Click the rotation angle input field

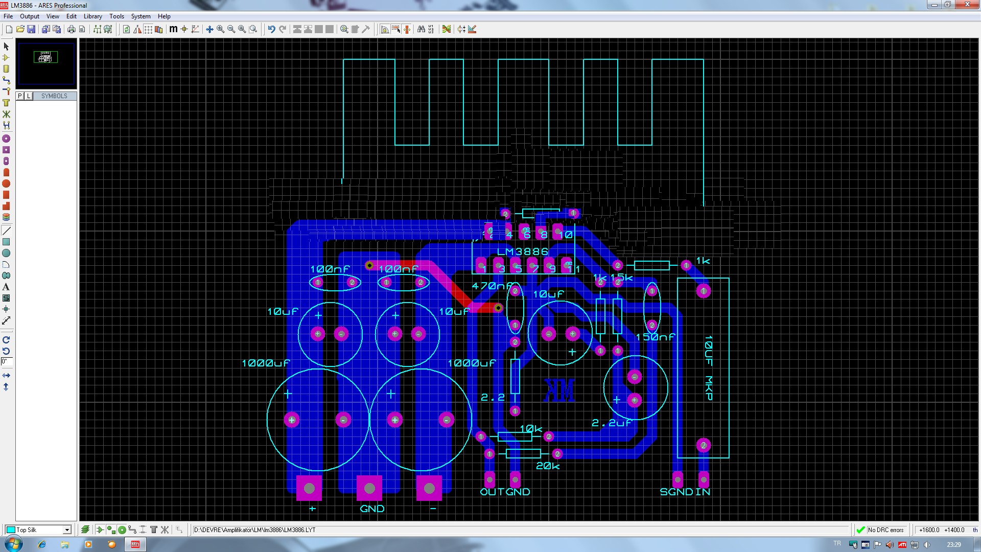(6, 361)
